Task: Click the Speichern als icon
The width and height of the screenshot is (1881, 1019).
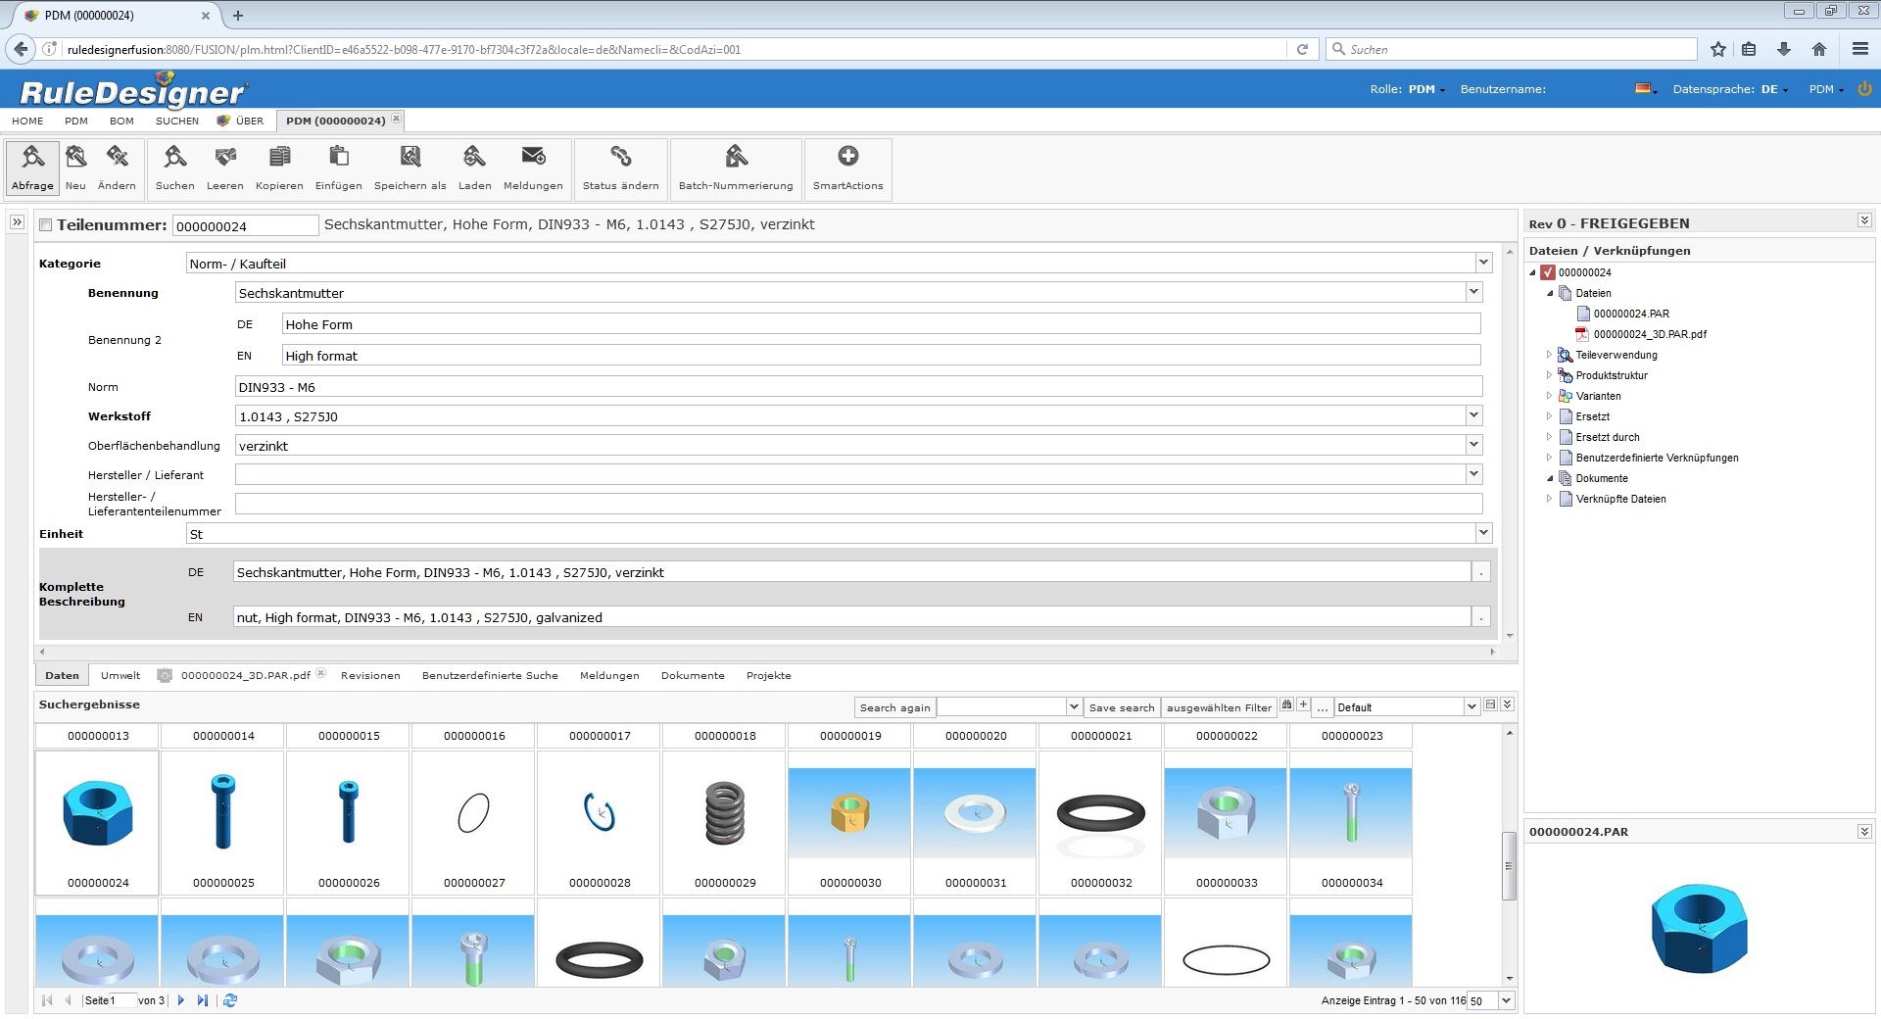Action: click(x=410, y=157)
